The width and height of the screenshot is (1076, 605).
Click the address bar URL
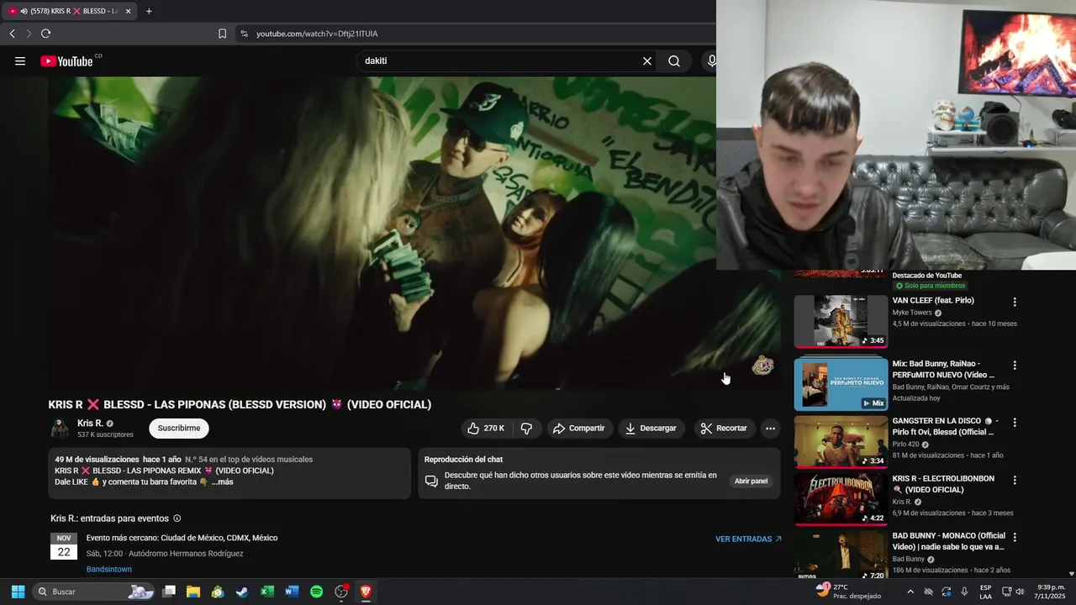tap(317, 34)
